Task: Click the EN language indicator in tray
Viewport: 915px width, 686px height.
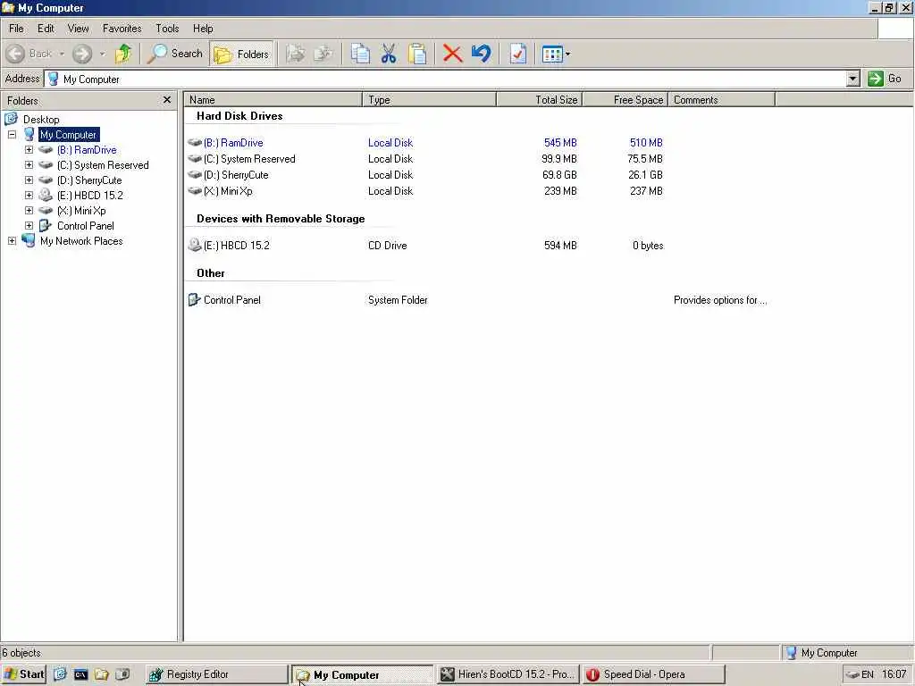Action: 867,674
